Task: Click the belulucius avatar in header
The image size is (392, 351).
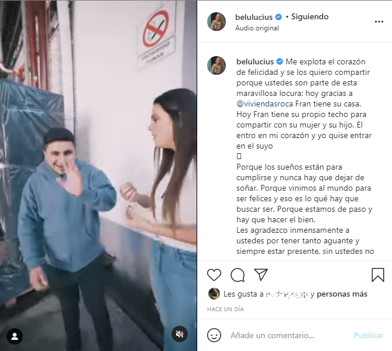Action: [x=216, y=22]
